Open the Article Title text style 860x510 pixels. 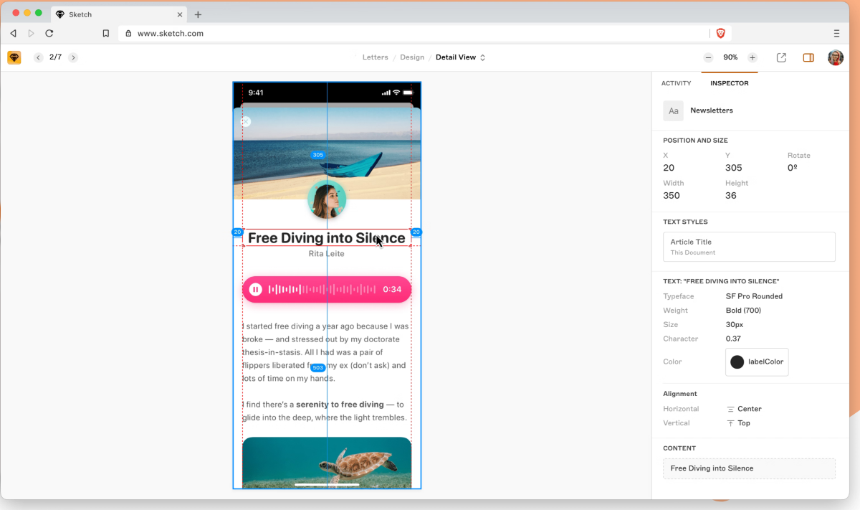[749, 247]
